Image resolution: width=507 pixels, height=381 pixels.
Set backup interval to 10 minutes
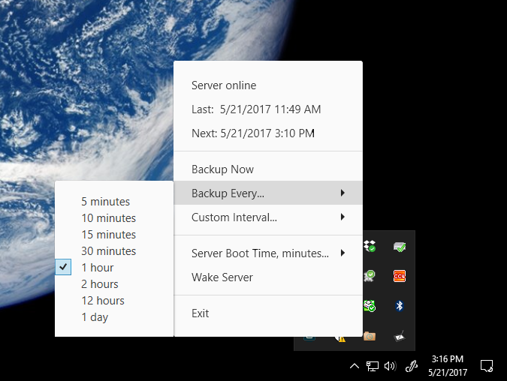[x=114, y=218]
